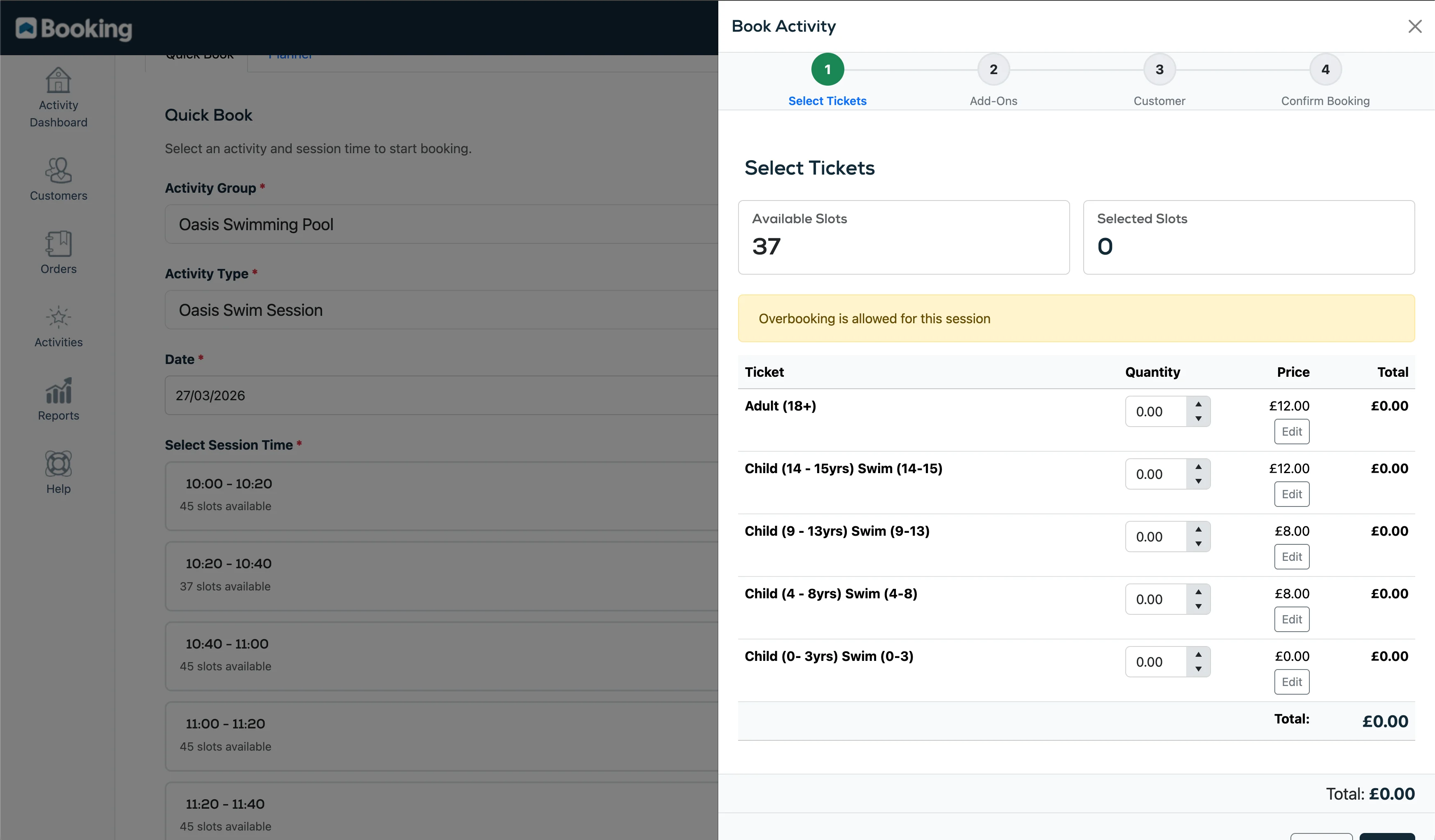Open the Activity Type dropdown
1435x840 pixels.
pos(441,310)
